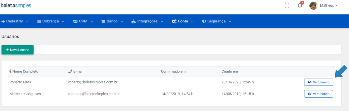Click the bank building icon
Viewport: 349px width, 111px height.
103,22
